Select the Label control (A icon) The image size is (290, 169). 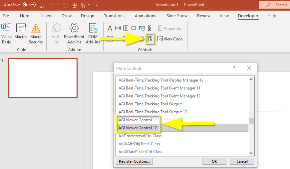click(x=110, y=28)
